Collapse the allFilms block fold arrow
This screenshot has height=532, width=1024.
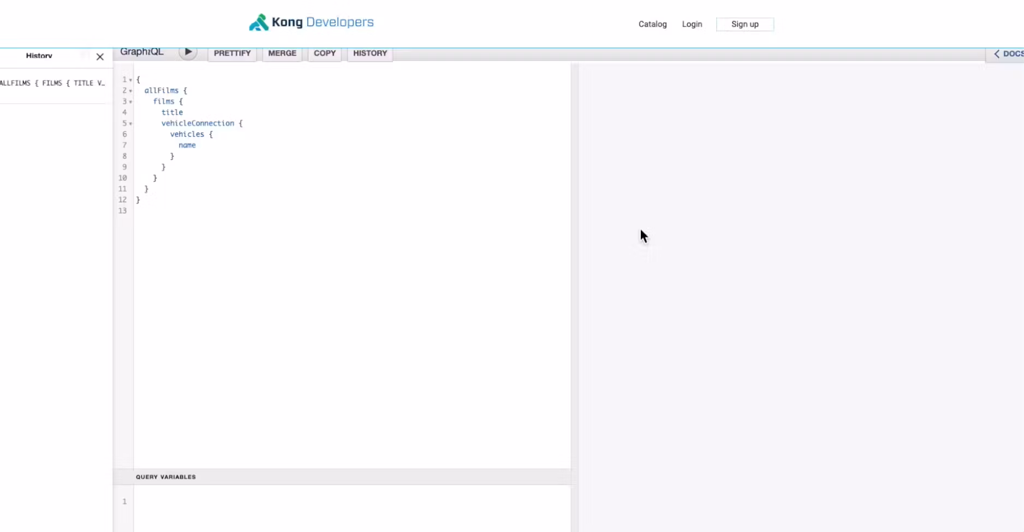(130, 91)
